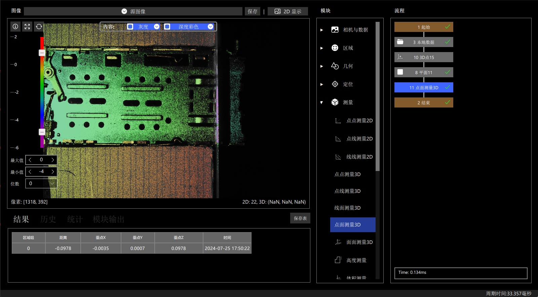Switch to the 统计 tab
The image size is (538, 297).
click(x=75, y=219)
